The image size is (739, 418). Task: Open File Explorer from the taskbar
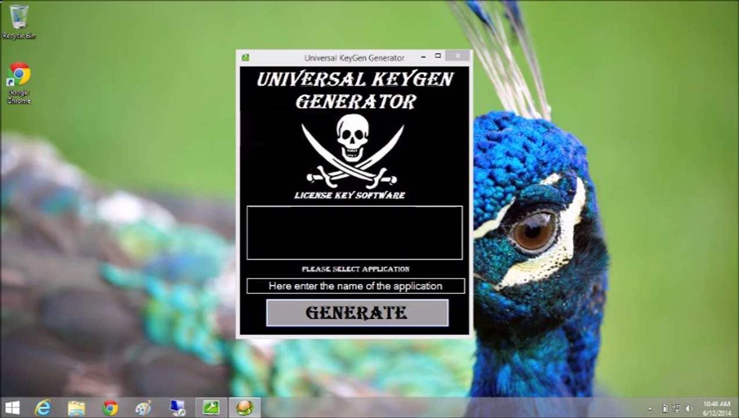76,408
